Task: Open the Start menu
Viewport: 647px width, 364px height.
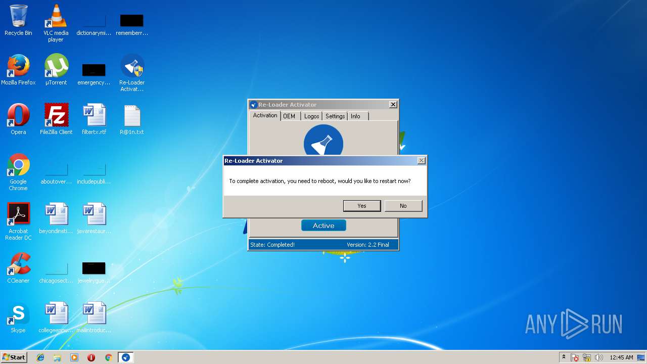Action: [x=14, y=357]
